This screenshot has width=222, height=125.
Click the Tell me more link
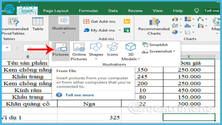click(x=79, y=95)
